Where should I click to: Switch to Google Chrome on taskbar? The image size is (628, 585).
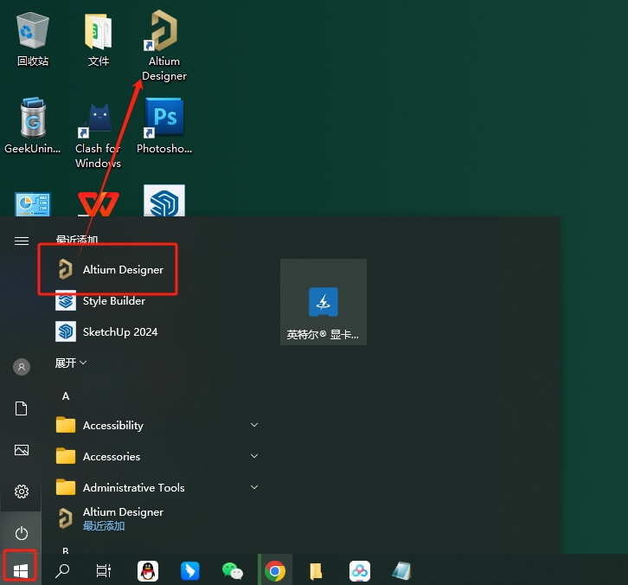pos(275,570)
